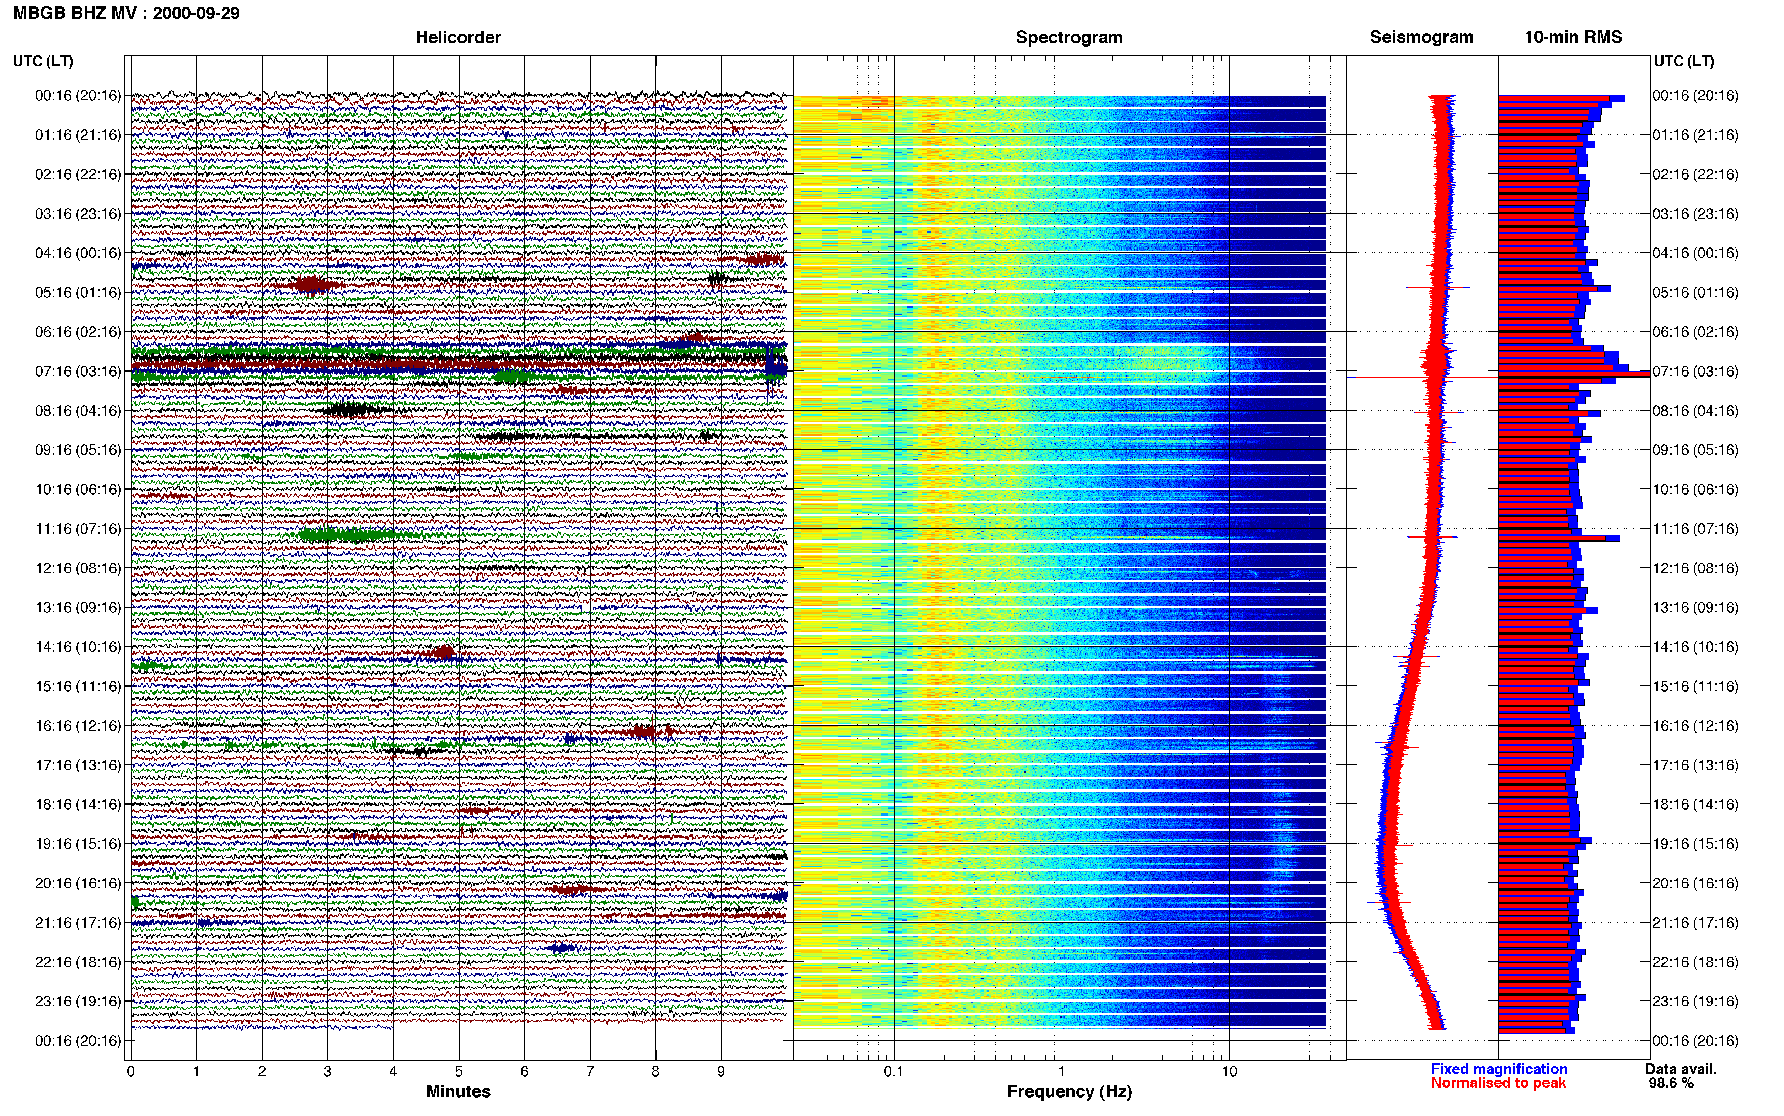Click '03:16 (23:16)' label on the Helicorder side
The image size is (1784, 1116).
78,214
